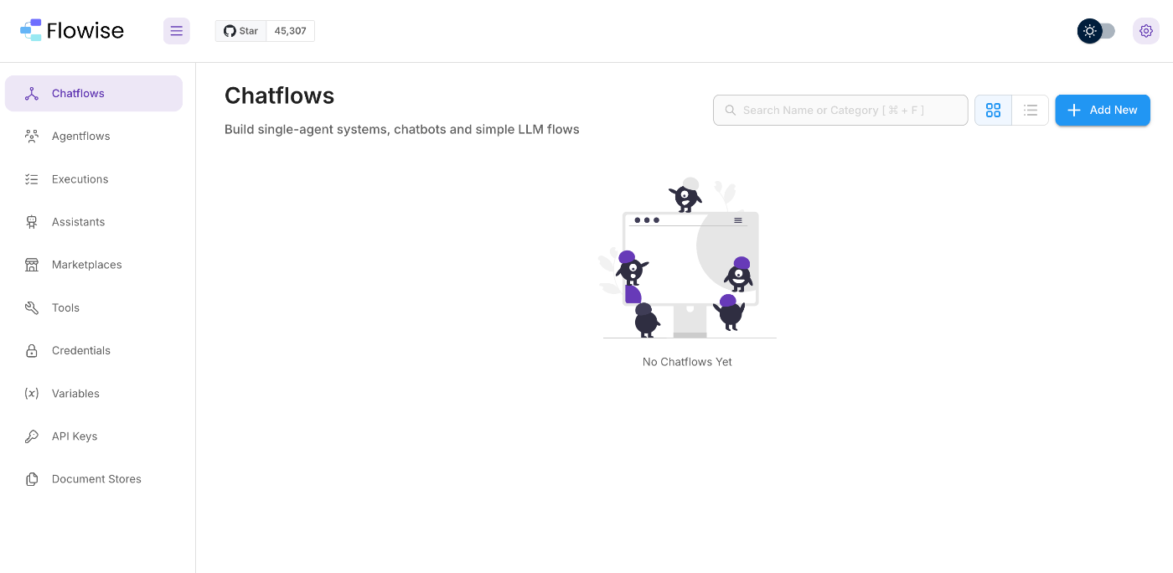
Task: Click the Flowise logo
Action: [x=72, y=31]
